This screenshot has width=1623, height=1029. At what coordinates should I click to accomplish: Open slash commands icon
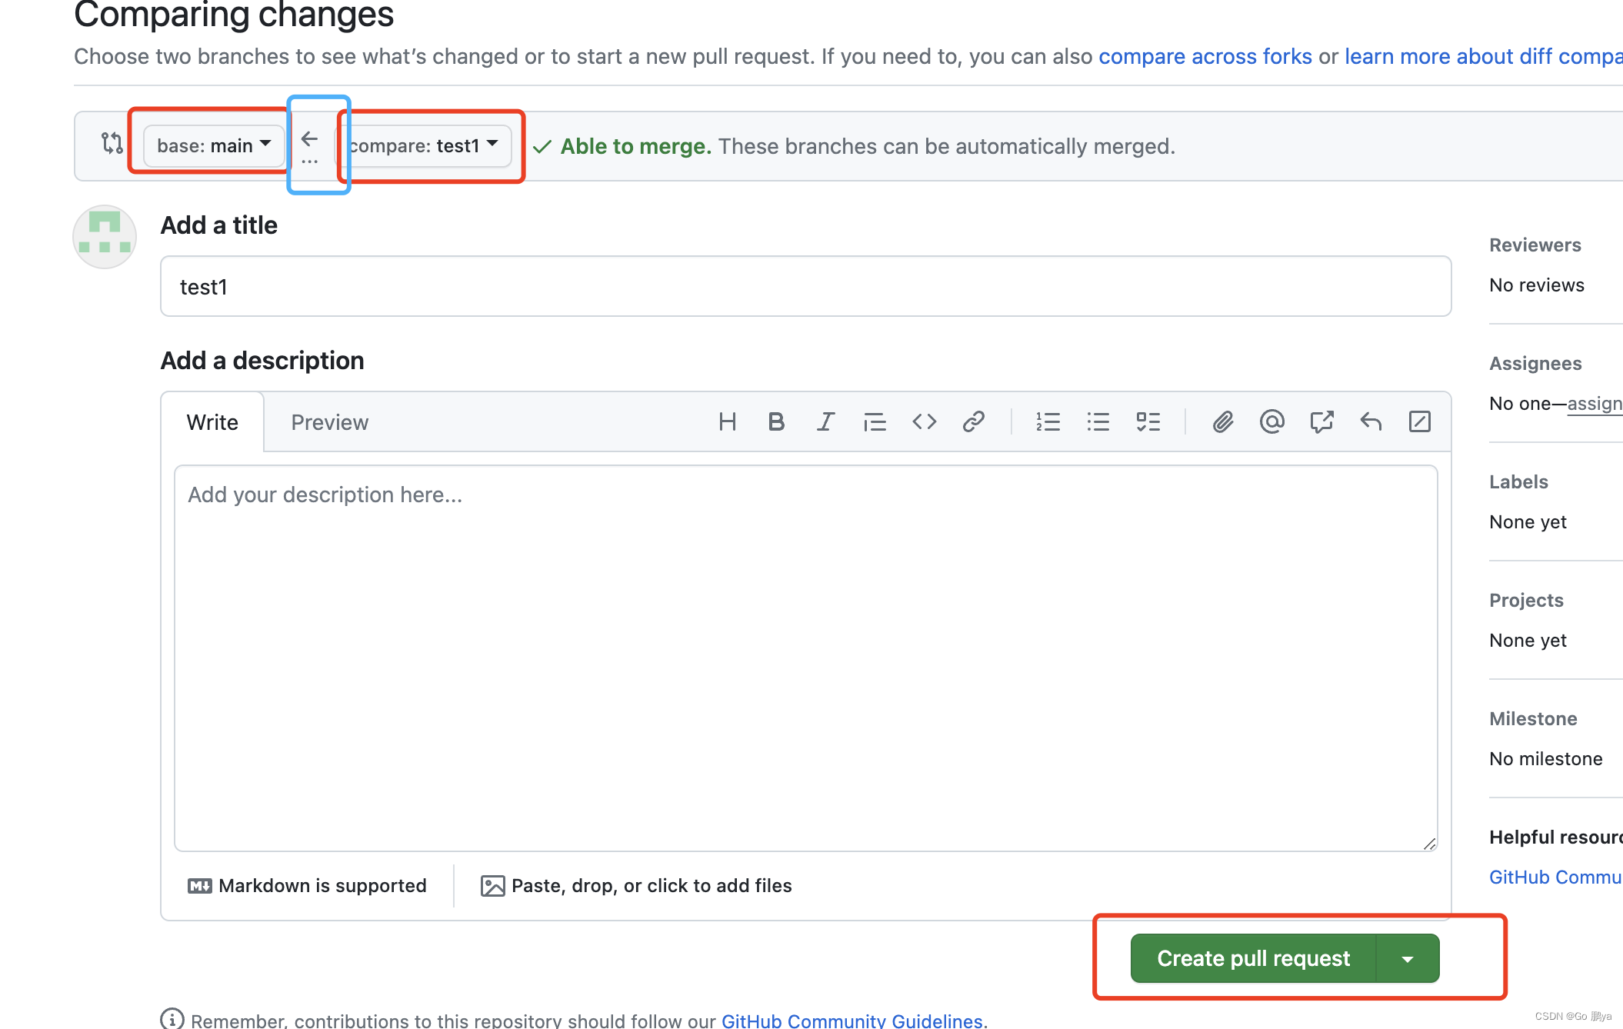pyautogui.click(x=1420, y=421)
